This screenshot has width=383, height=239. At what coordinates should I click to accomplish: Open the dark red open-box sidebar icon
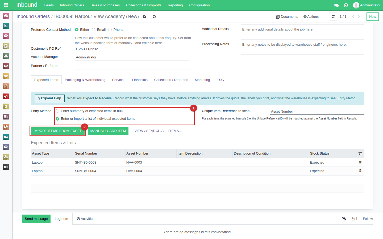click(6, 66)
